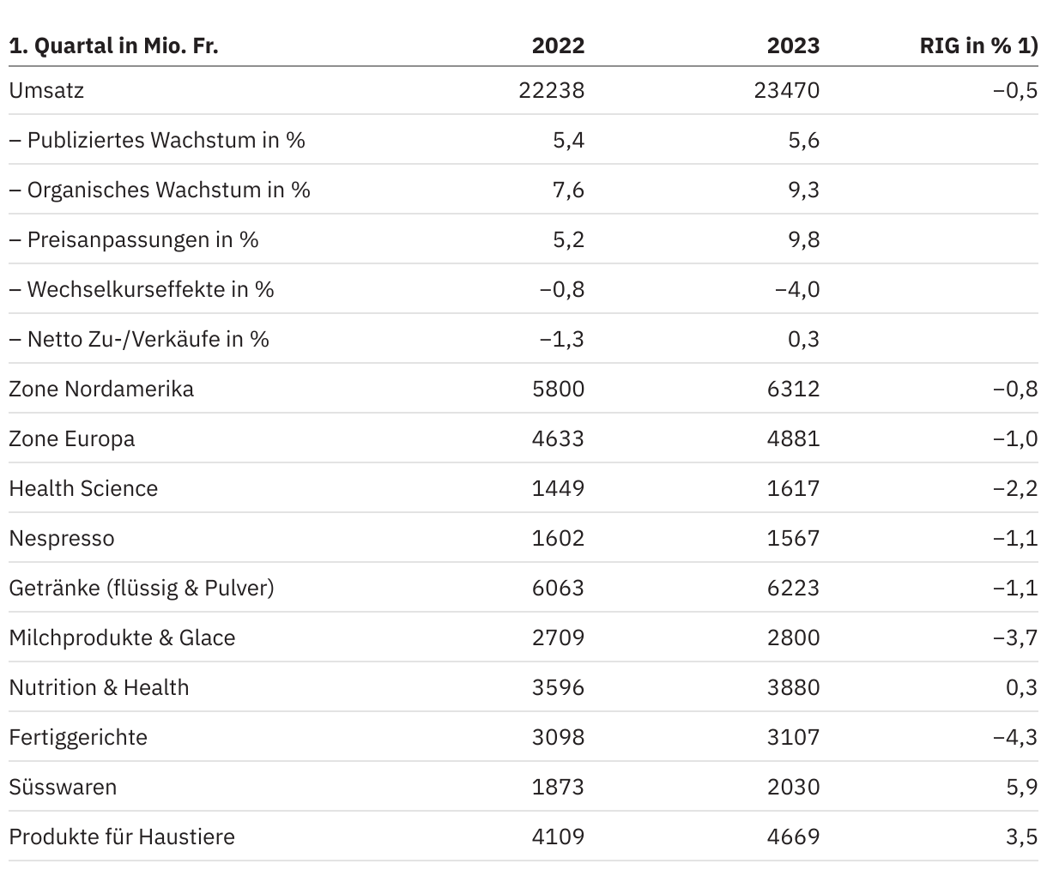The height and width of the screenshot is (870, 1047).
Task: Select the Health Science row label
Action: (x=83, y=488)
